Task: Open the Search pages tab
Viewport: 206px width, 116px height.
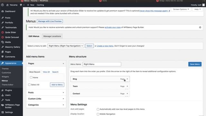Action: coord(55,72)
